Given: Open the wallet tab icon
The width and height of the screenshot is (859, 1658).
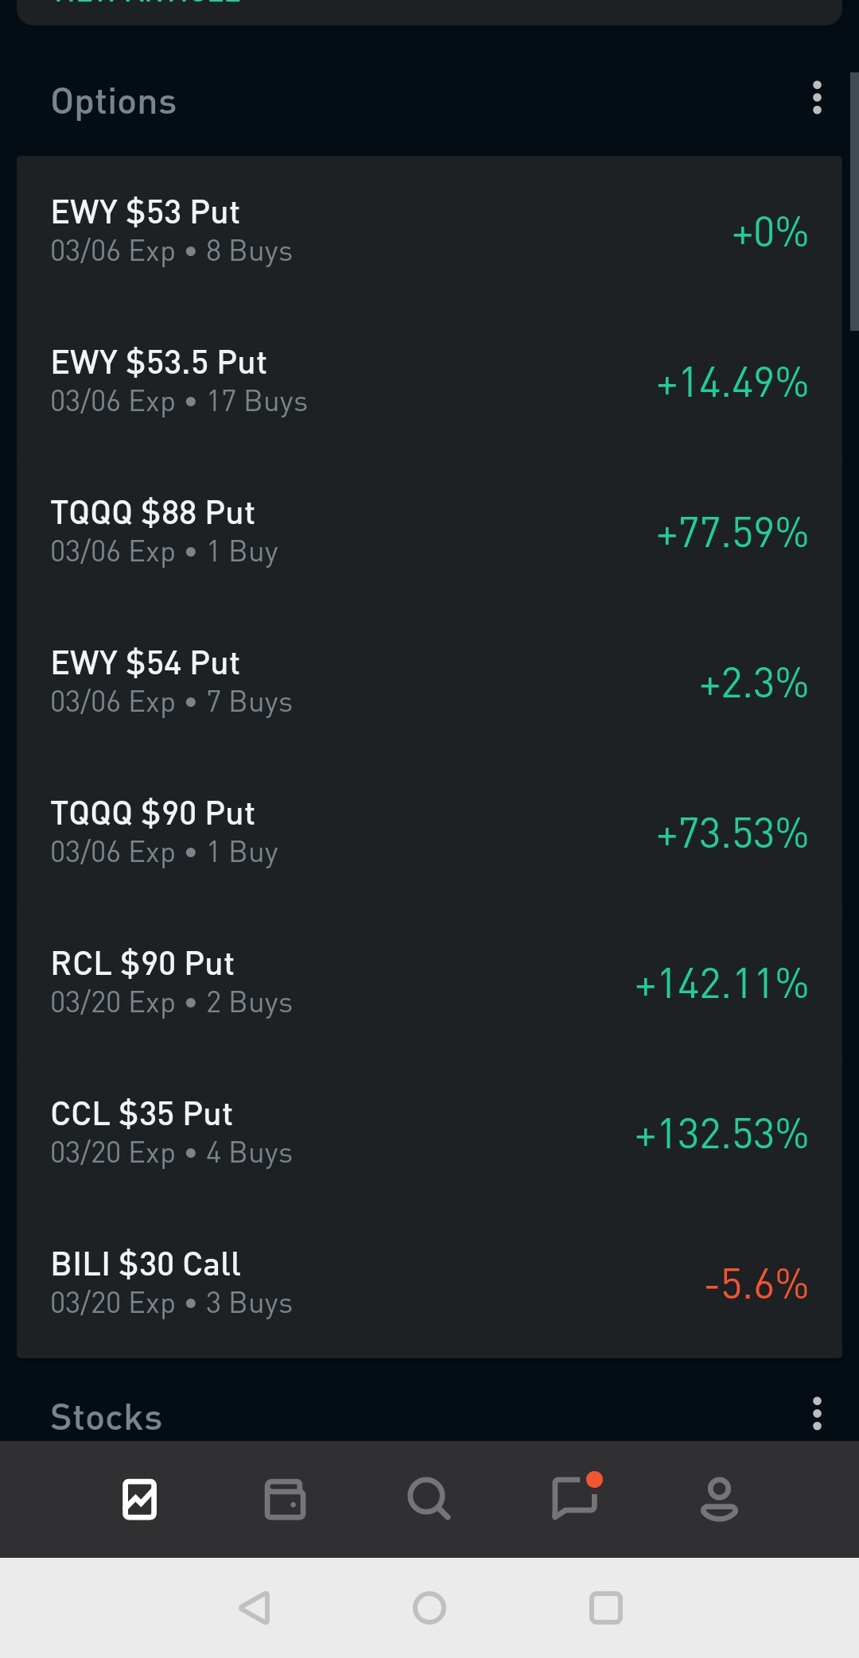Looking at the screenshot, I should [285, 1499].
